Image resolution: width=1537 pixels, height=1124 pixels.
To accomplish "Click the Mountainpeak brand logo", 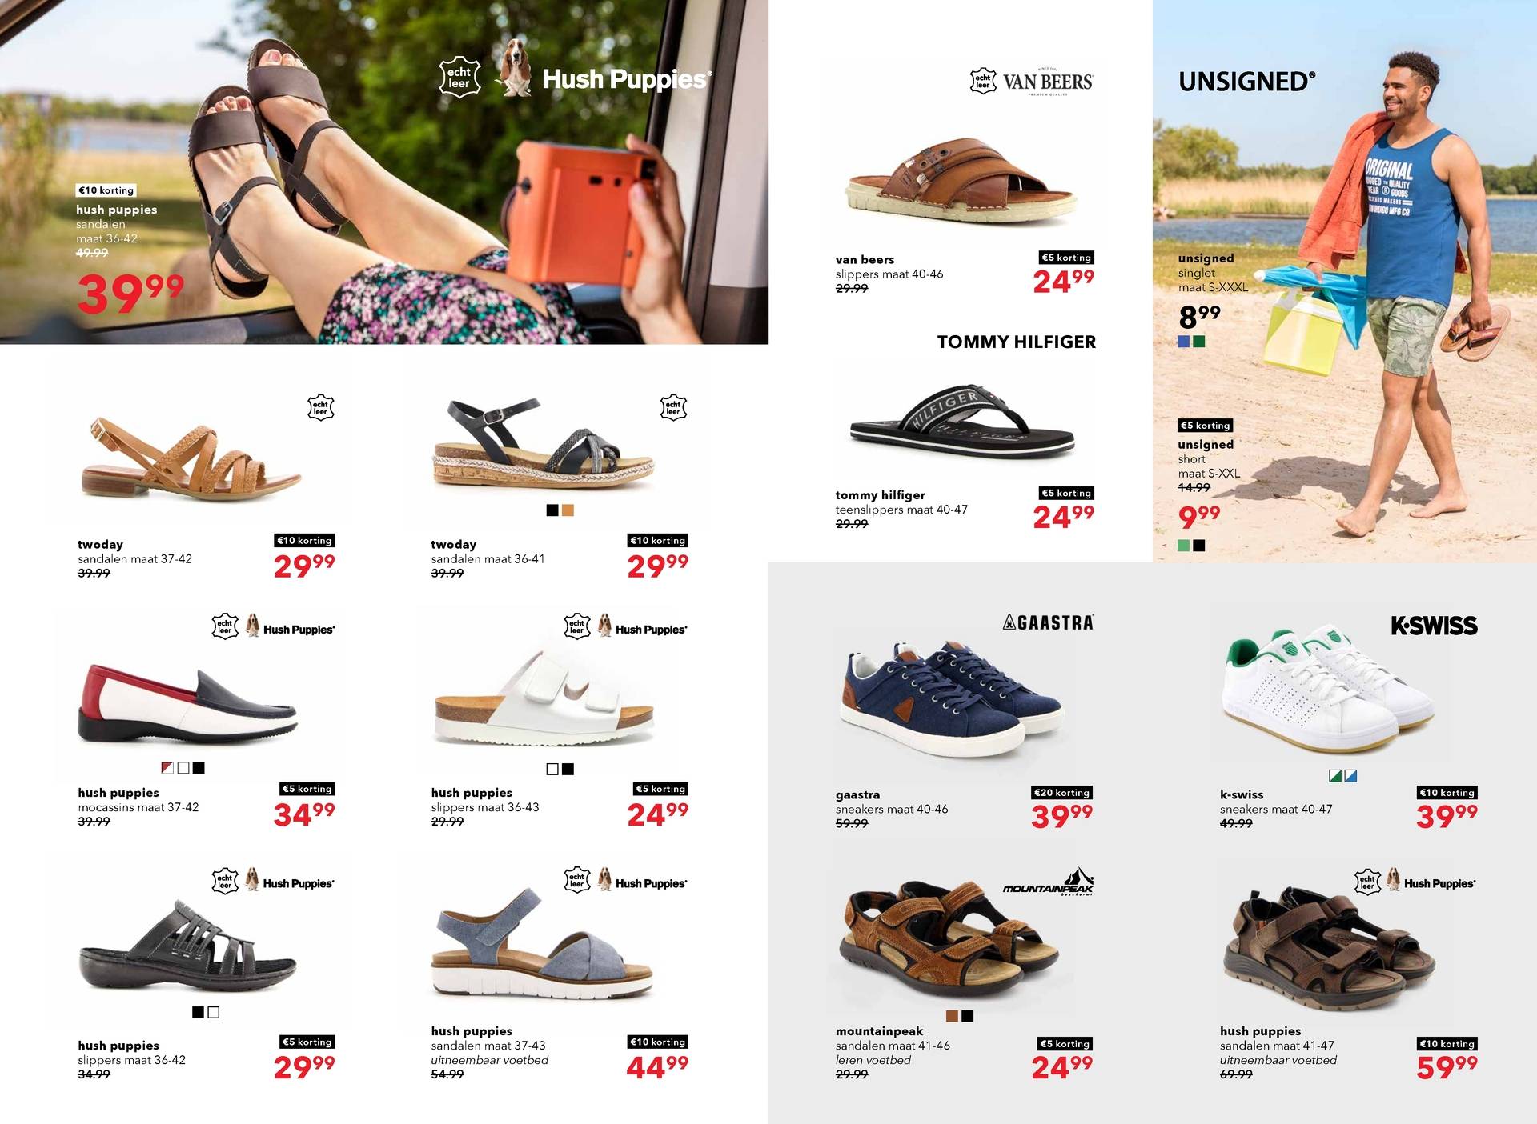I will (x=1048, y=883).
